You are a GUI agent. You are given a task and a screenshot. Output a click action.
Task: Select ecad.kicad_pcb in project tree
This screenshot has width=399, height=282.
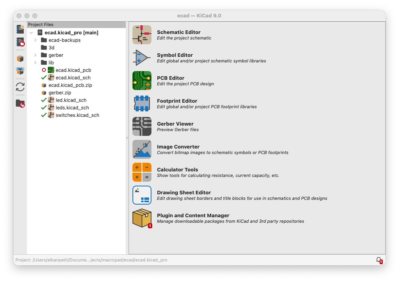pos(73,70)
